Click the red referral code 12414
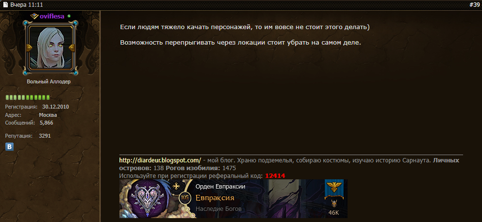Image resolution: width=482 pixels, height=222 pixels. (275, 176)
